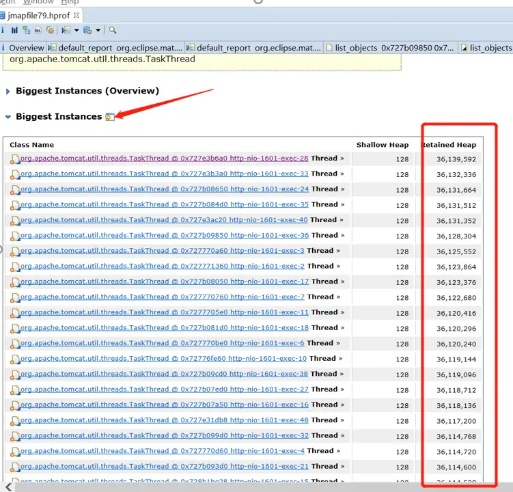Switch to the list_objects 0x727b09850 tab
The height and width of the screenshot is (492, 513).
[390, 48]
